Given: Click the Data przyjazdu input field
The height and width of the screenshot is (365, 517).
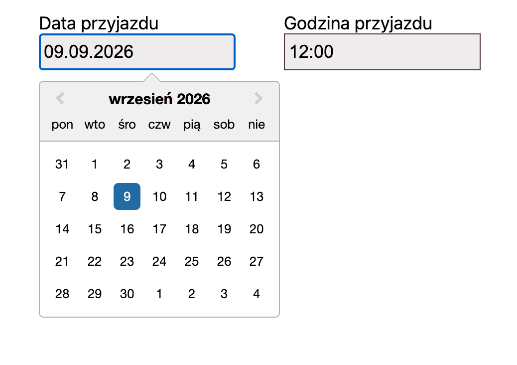Looking at the screenshot, I should [x=137, y=52].
